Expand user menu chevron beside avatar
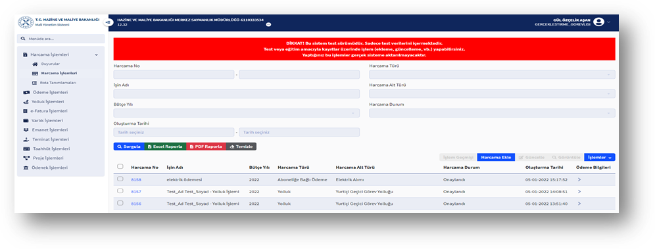Screen dimensions: 655x249 click(608, 22)
